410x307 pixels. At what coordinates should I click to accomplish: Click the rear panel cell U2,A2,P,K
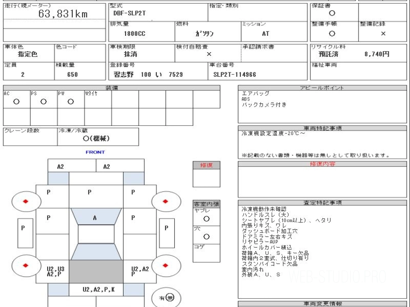tap(98, 290)
